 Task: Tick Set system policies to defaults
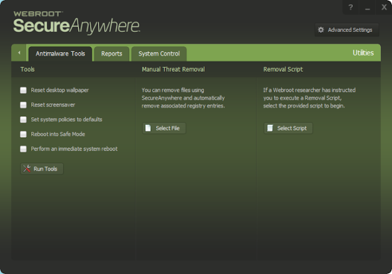pos(23,119)
